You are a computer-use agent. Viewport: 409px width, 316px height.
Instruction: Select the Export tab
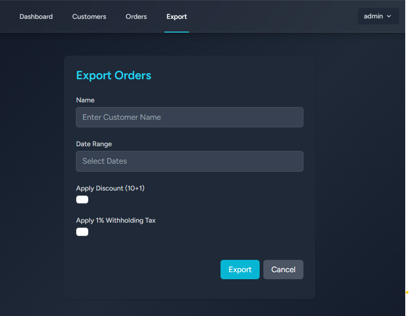pos(177,16)
